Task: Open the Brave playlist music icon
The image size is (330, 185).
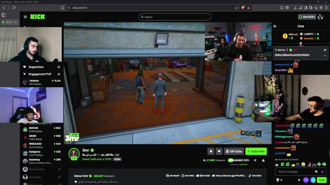Action: coord(300,8)
